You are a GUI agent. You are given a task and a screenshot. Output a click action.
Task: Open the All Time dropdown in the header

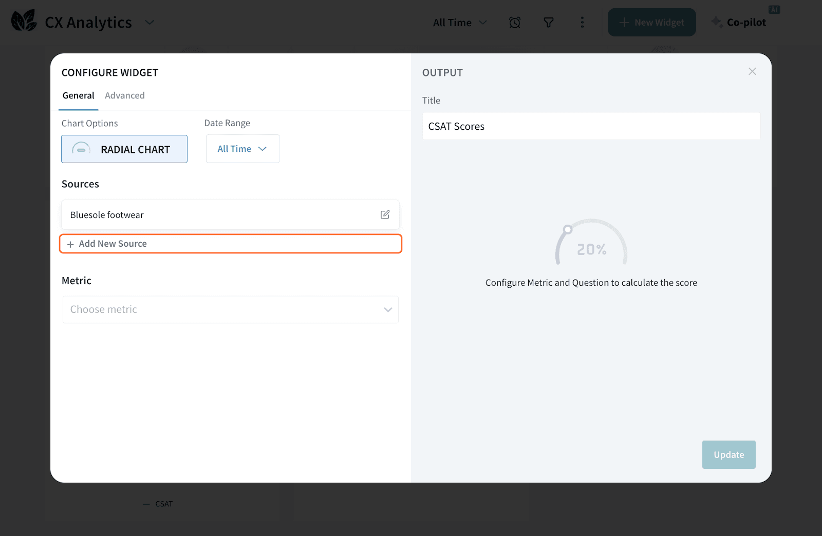(459, 22)
